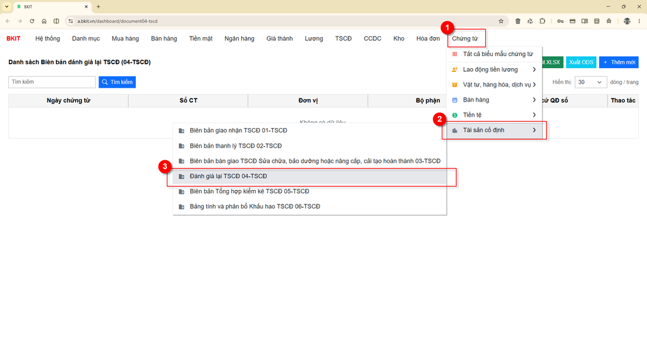
Task: Open Biên bản bàn giao TSCĐ 03-TSCĐ
Action: (310, 161)
